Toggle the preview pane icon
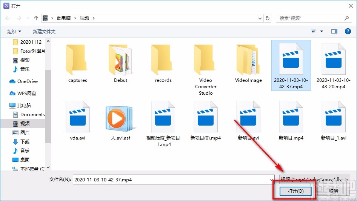This screenshot has width=357, height=201. coord(334,31)
